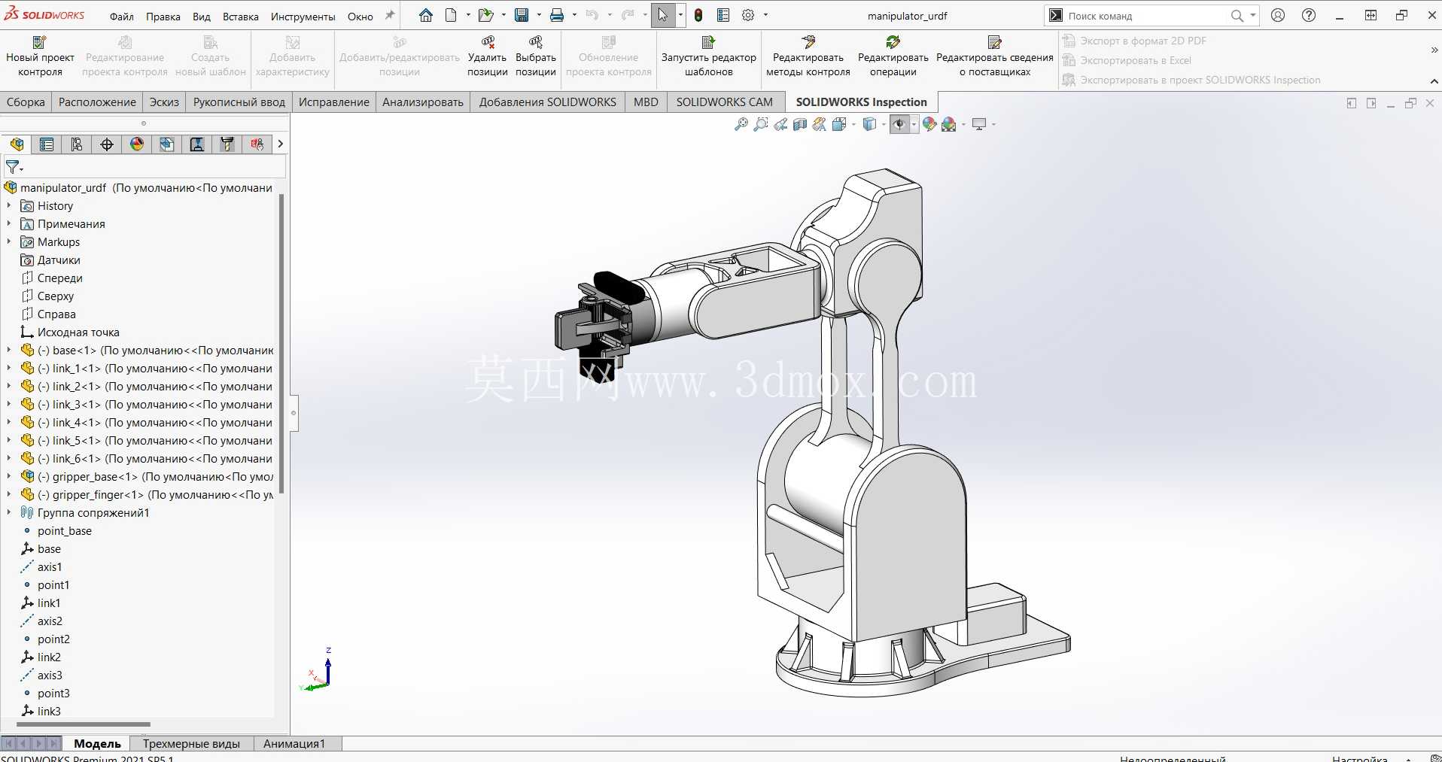Open the Options gear dropdown arrow
The image size is (1442, 762).
click(765, 15)
